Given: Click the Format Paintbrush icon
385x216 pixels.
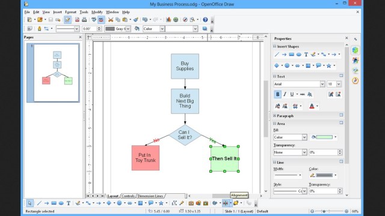Looking at the screenshot, I should [x=136, y=20].
